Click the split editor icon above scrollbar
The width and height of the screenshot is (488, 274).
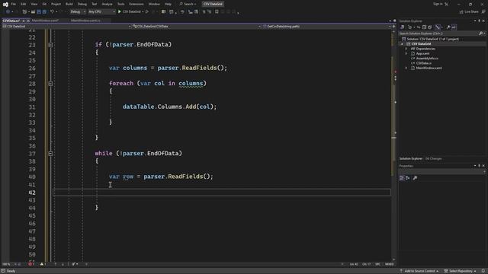394,27
